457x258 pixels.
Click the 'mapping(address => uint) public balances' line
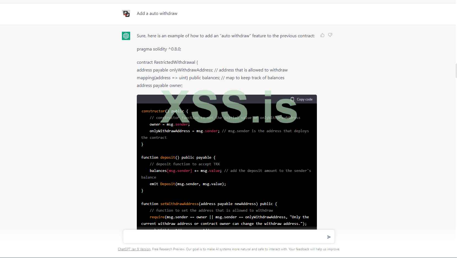210,78
